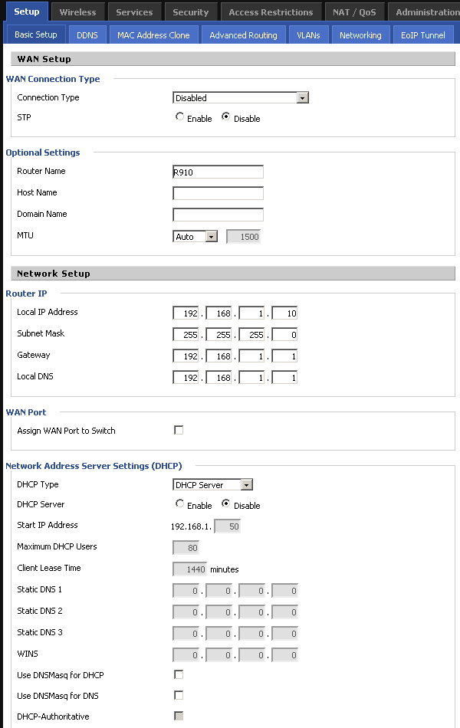Image resolution: width=460 pixels, height=728 pixels.
Task: Click Local IP Address first octet
Action: tap(186, 313)
